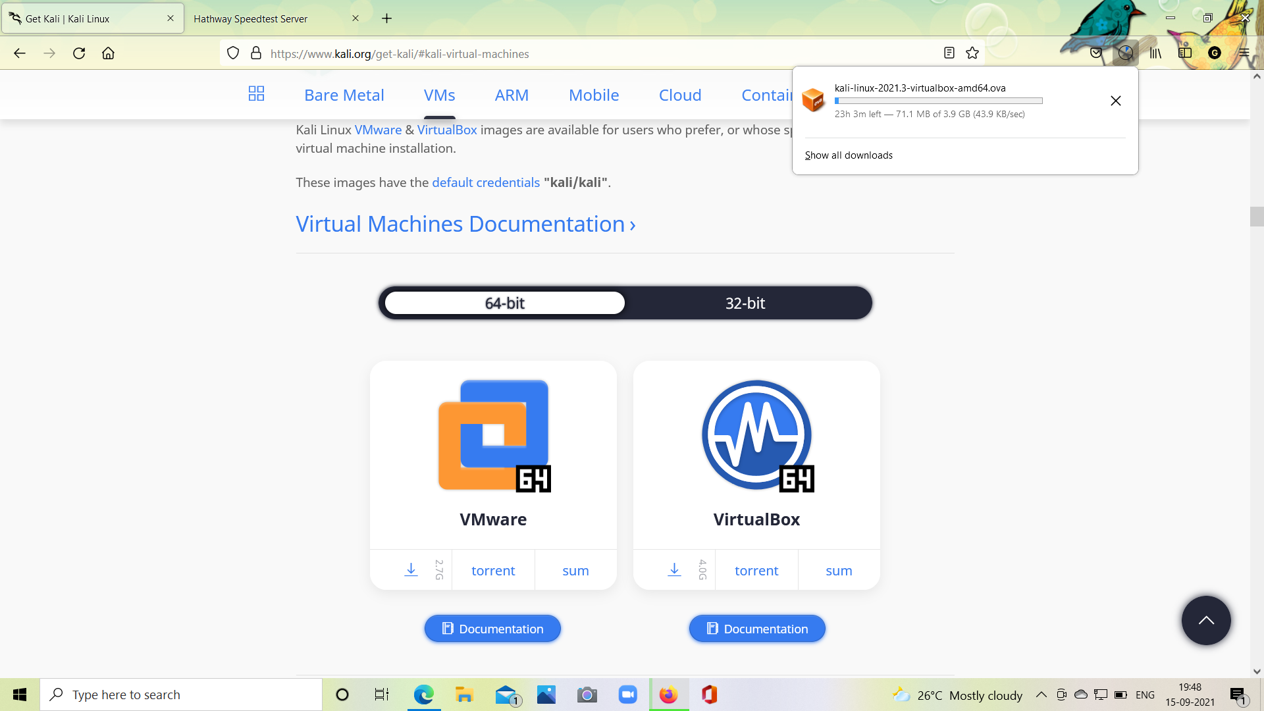Switch the architecture toggle to 32-bit
1264x711 pixels.
point(745,303)
